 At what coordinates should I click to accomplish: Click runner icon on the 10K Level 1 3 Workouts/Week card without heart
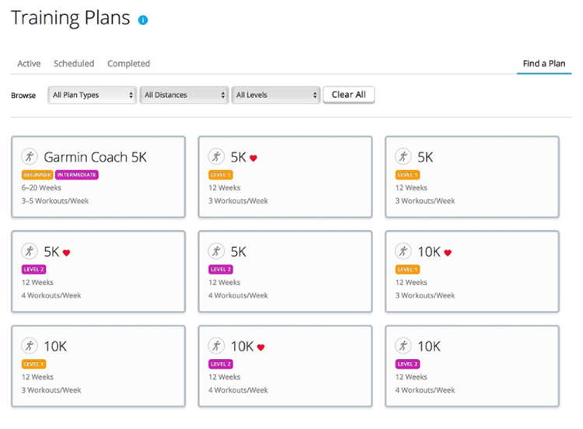30,346
